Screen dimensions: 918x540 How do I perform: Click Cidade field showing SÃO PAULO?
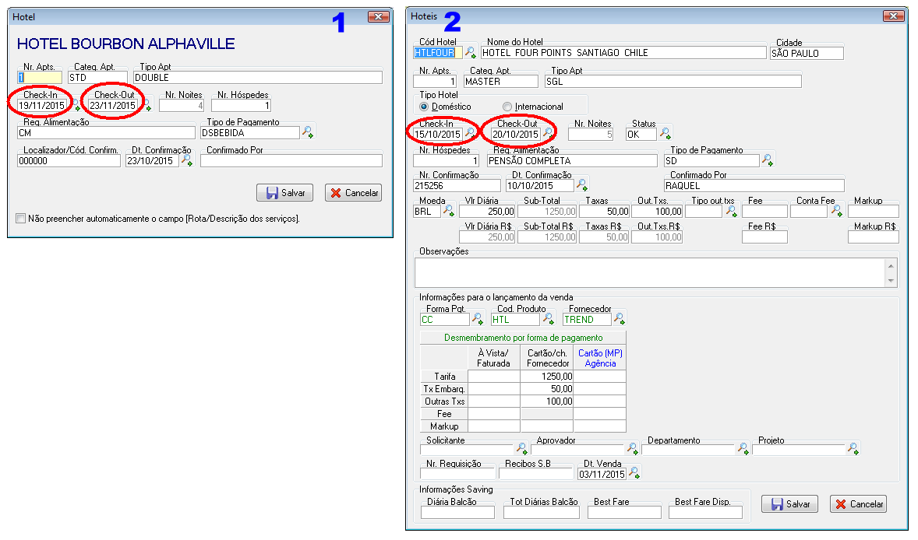(807, 53)
